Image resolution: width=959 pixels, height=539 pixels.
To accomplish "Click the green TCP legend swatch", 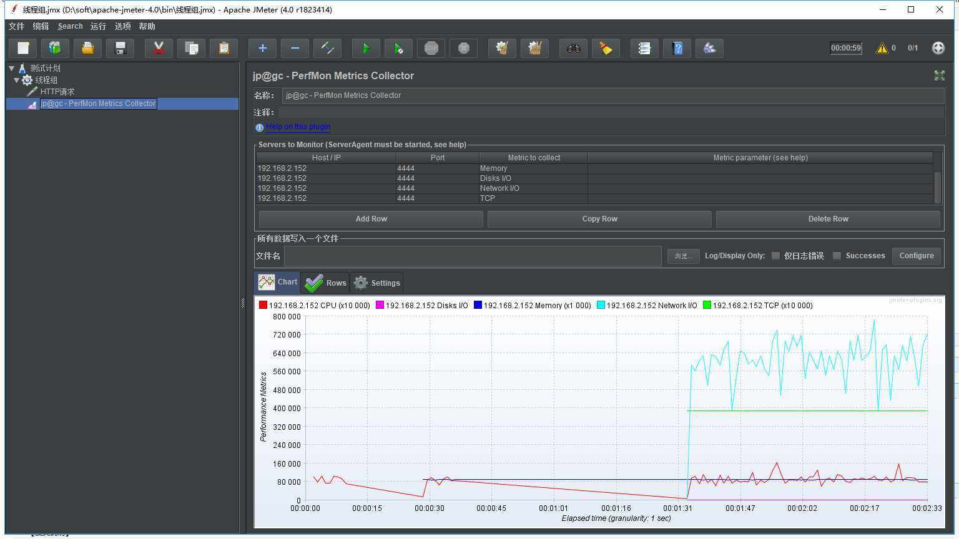I will [707, 305].
